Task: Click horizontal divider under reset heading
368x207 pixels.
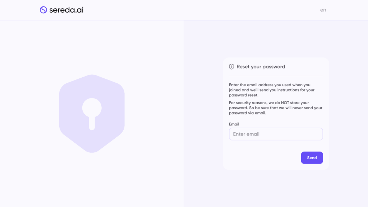Action: (x=276, y=76)
